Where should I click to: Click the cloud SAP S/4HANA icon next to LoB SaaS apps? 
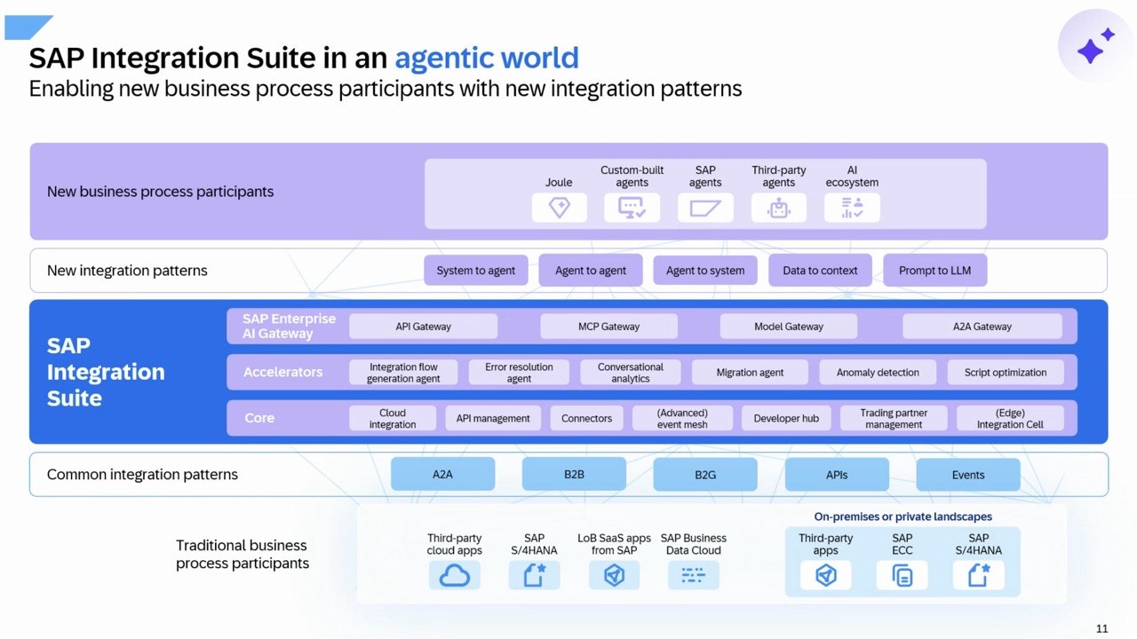coord(534,575)
